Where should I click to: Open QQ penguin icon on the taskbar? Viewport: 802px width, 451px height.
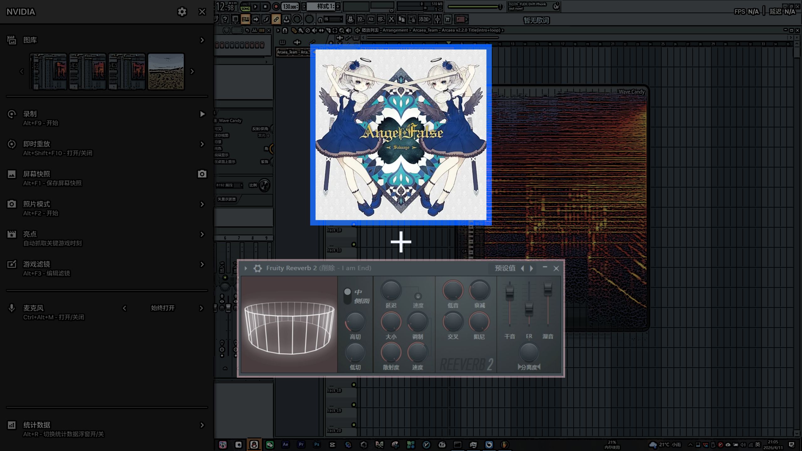[x=254, y=444]
